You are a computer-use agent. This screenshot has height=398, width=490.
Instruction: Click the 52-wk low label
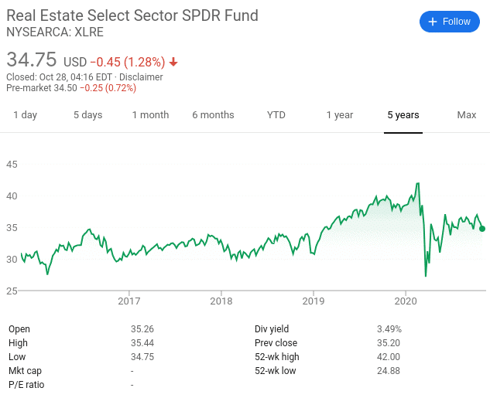[276, 371]
